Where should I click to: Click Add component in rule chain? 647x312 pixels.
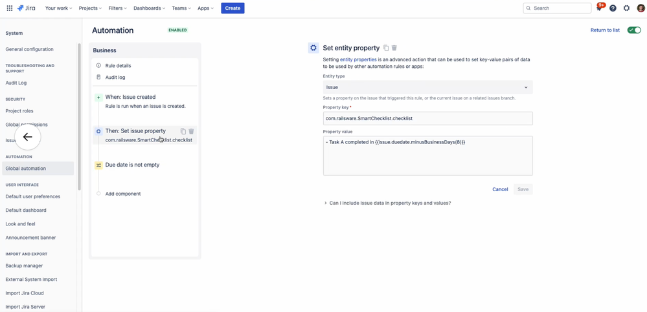point(123,193)
